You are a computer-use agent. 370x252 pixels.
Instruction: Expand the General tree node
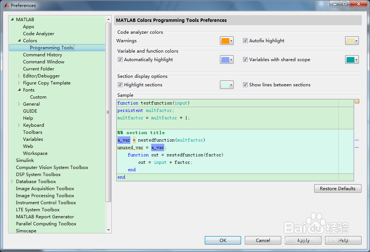19,104
